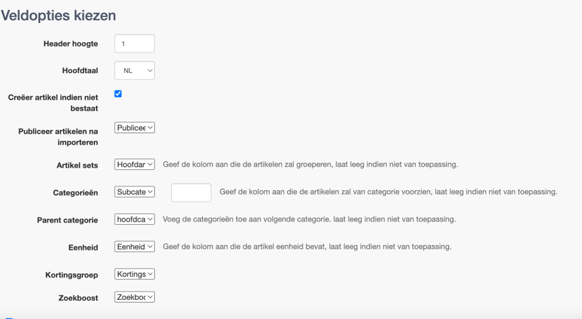Image resolution: width=582 pixels, height=319 pixels.
Task: Open the Categorieën Subcate dropdown
Action: pyautogui.click(x=134, y=192)
